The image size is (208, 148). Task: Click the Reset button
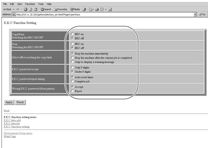pos(20,102)
